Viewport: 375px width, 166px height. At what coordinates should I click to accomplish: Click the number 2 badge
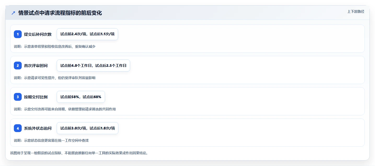(x=18, y=66)
